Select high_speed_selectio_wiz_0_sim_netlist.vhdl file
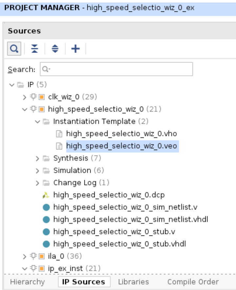This screenshot has width=236, height=290. [130, 219]
